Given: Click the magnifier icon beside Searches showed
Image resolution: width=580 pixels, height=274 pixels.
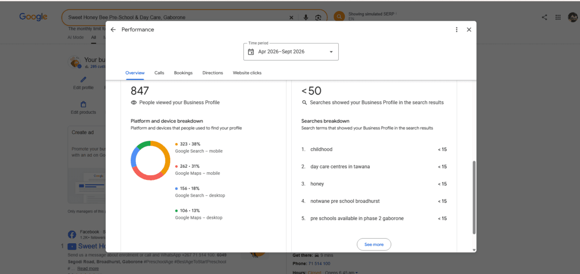Looking at the screenshot, I should pyautogui.click(x=304, y=103).
